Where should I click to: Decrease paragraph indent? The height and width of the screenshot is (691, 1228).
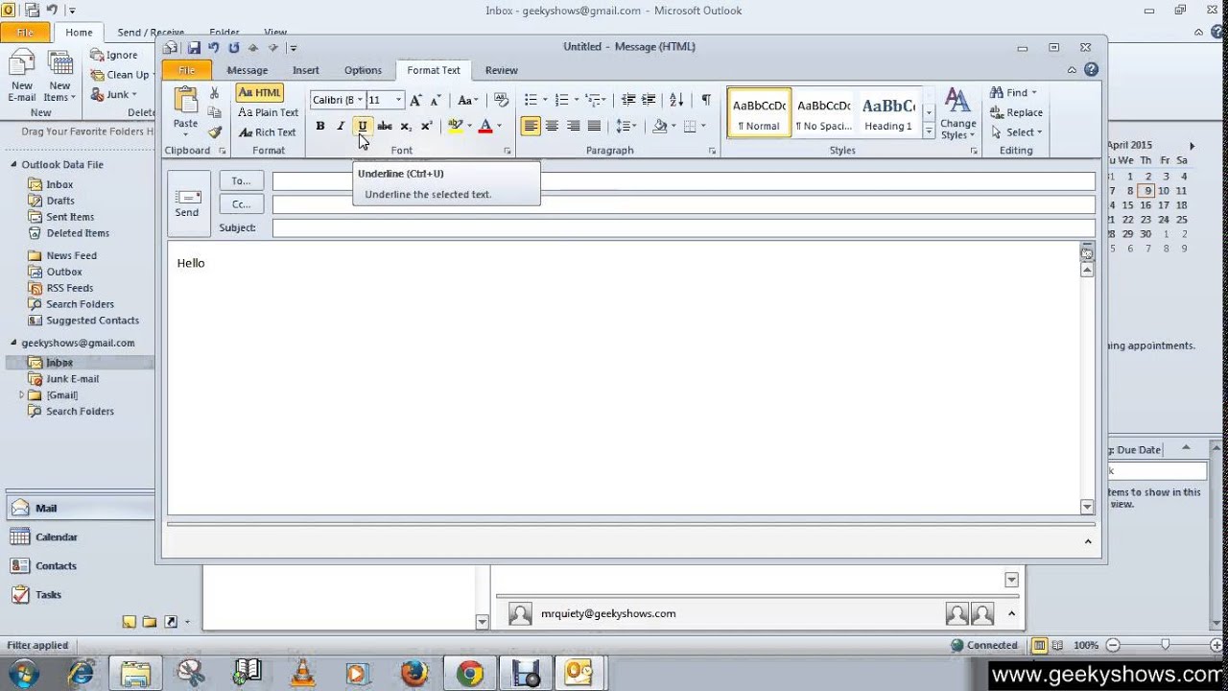pos(627,100)
